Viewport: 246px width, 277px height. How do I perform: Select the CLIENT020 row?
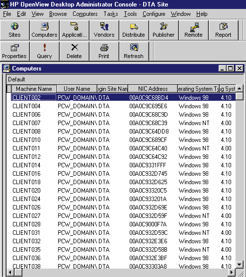coord(123,191)
